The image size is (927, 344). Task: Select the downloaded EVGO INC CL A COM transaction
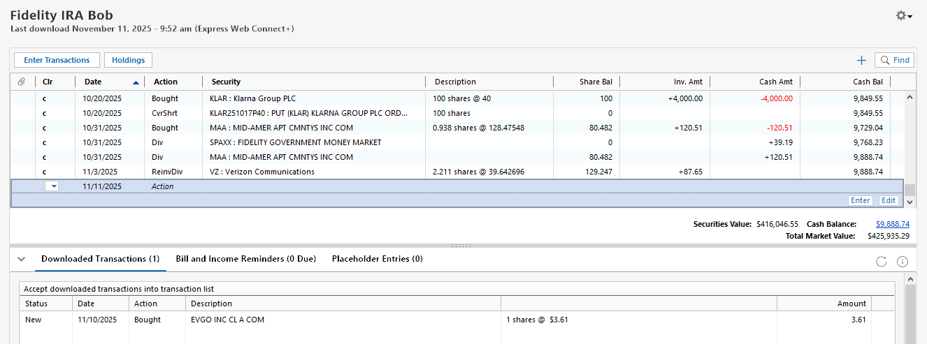pyautogui.click(x=458, y=320)
